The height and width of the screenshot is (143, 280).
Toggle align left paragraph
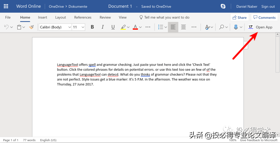pyautogui.click(x=173, y=27)
